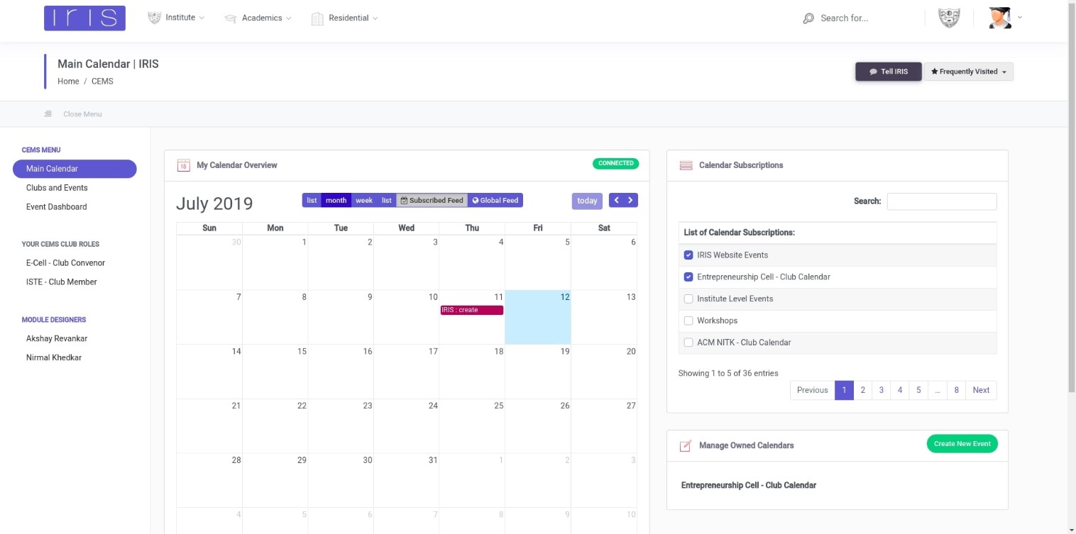Open the profile dropdown chevron

(1020, 17)
